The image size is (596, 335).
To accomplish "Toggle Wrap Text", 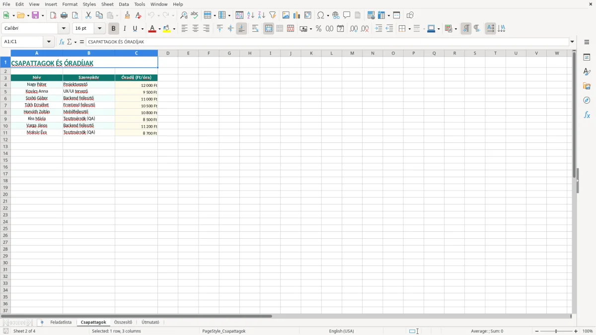I will click(x=255, y=29).
